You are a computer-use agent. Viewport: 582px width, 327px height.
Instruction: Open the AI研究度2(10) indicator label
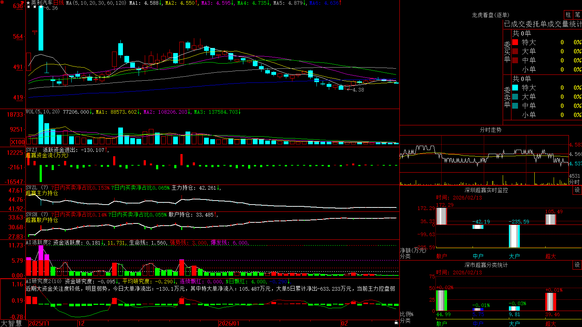pos(44,281)
